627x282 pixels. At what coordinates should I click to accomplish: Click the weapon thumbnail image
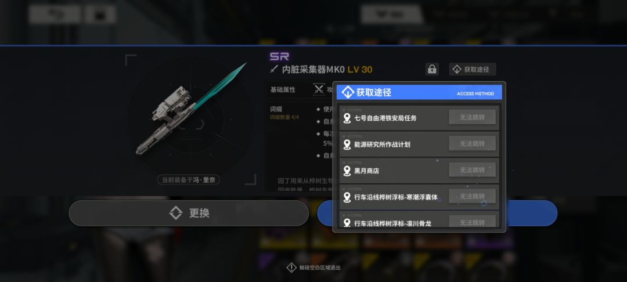click(x=191, y=109)
